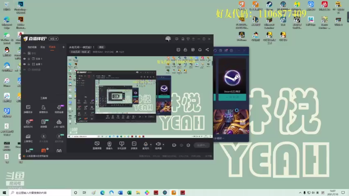The height and width of the screenshot is (196, 349).
Task: Switch to the orange highlighted scene tab
Action: pos(52,47)
